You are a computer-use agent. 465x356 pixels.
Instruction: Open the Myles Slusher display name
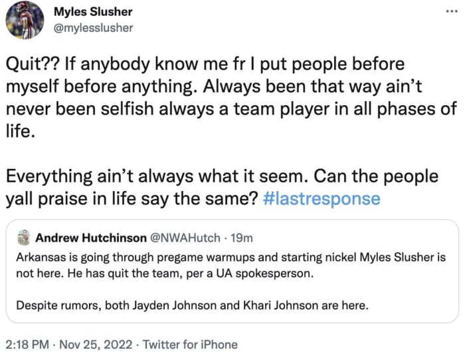pos(92,12)
